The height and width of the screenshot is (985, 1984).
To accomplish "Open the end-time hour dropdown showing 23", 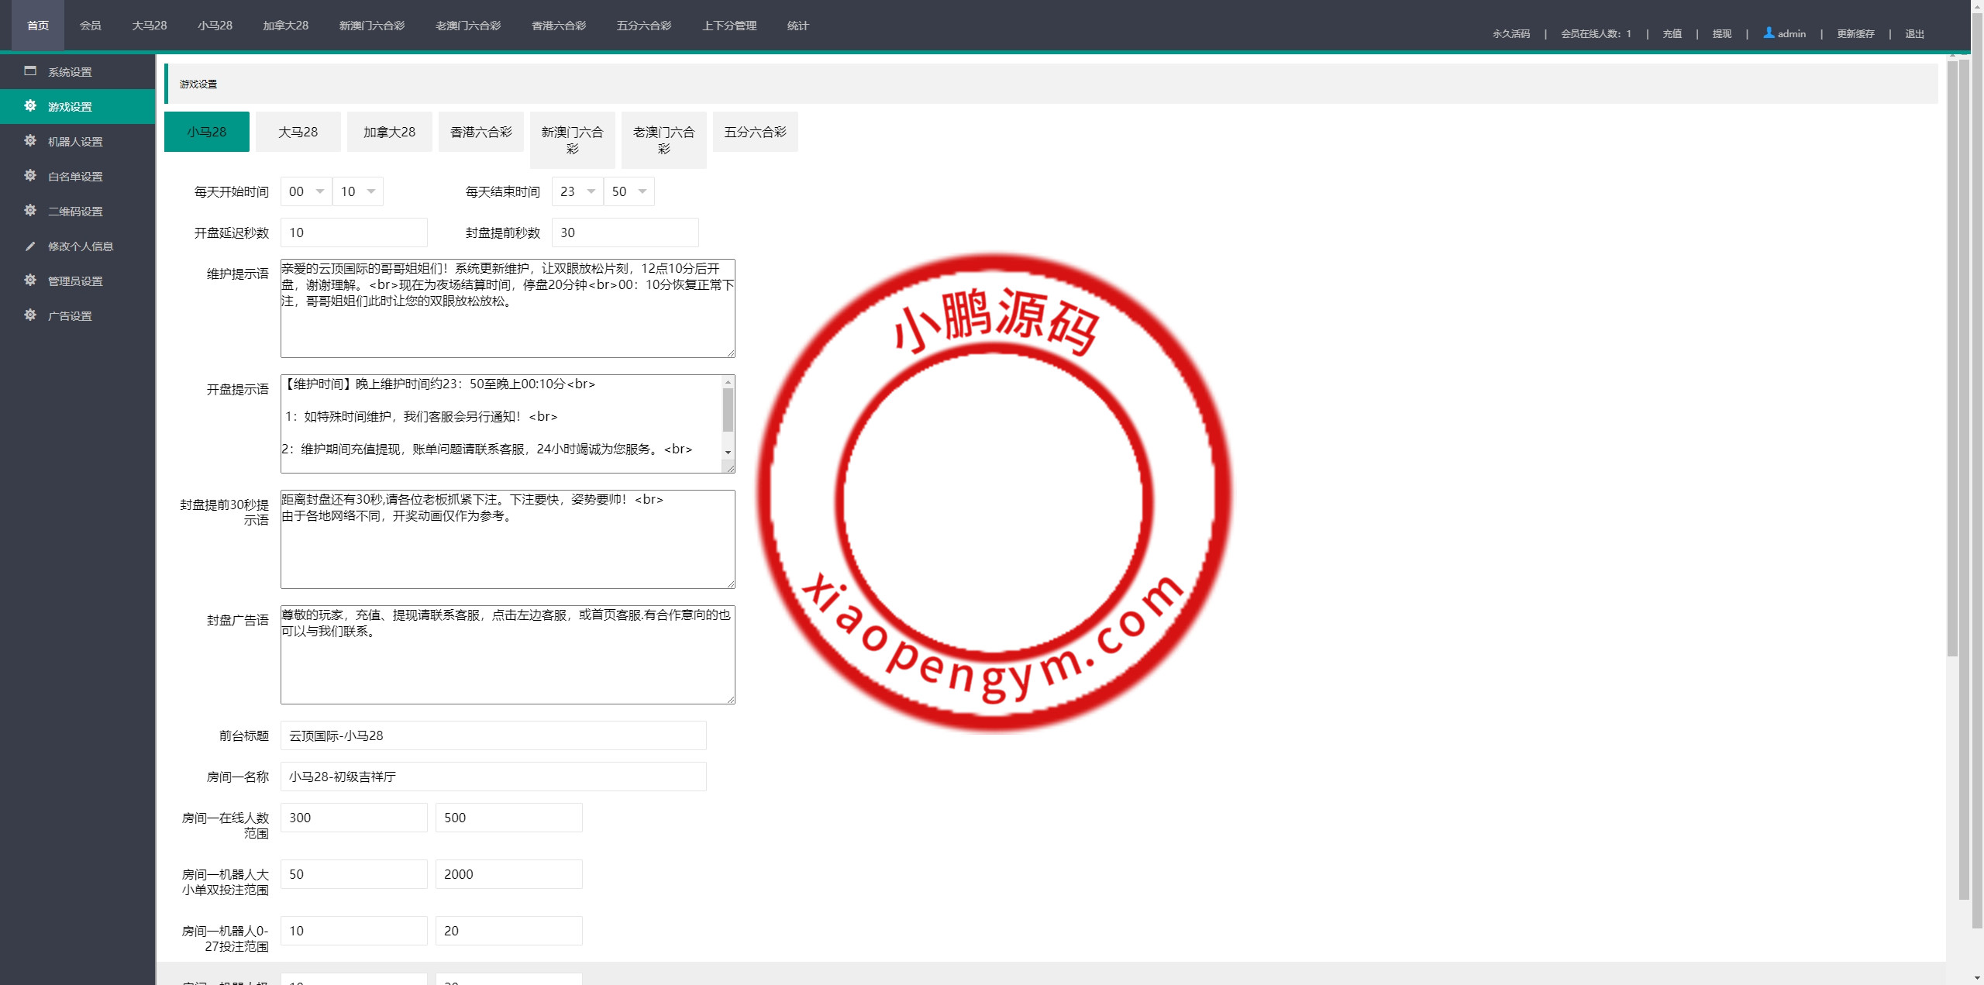I will [x=577, y=191].
